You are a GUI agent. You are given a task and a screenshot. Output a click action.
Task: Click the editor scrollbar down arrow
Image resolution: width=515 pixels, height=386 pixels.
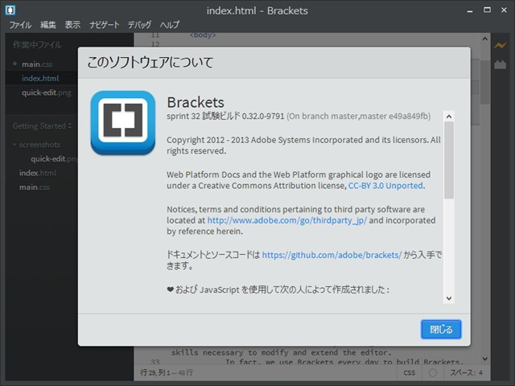pyautogui.click(x=484, y=359)
